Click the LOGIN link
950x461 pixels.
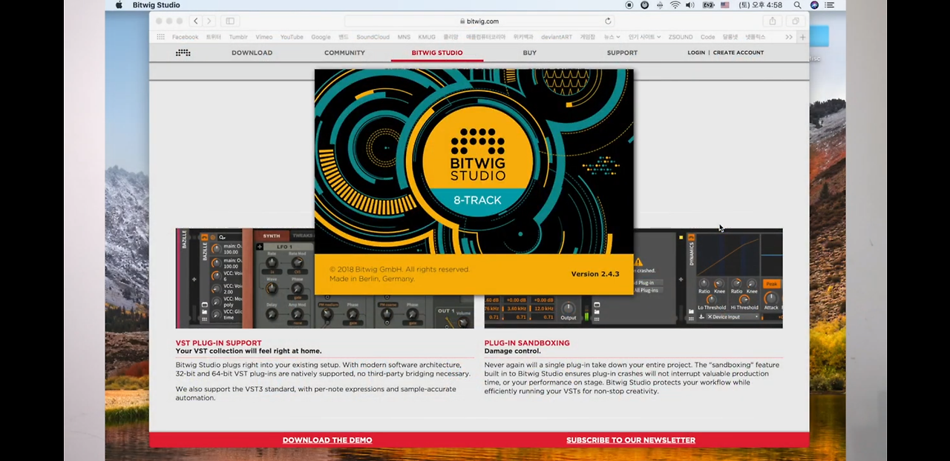pos(696,53)
